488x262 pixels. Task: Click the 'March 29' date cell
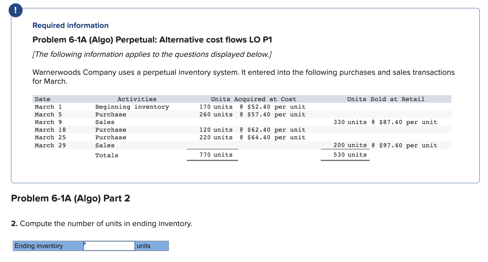click(x=50, y=145)
